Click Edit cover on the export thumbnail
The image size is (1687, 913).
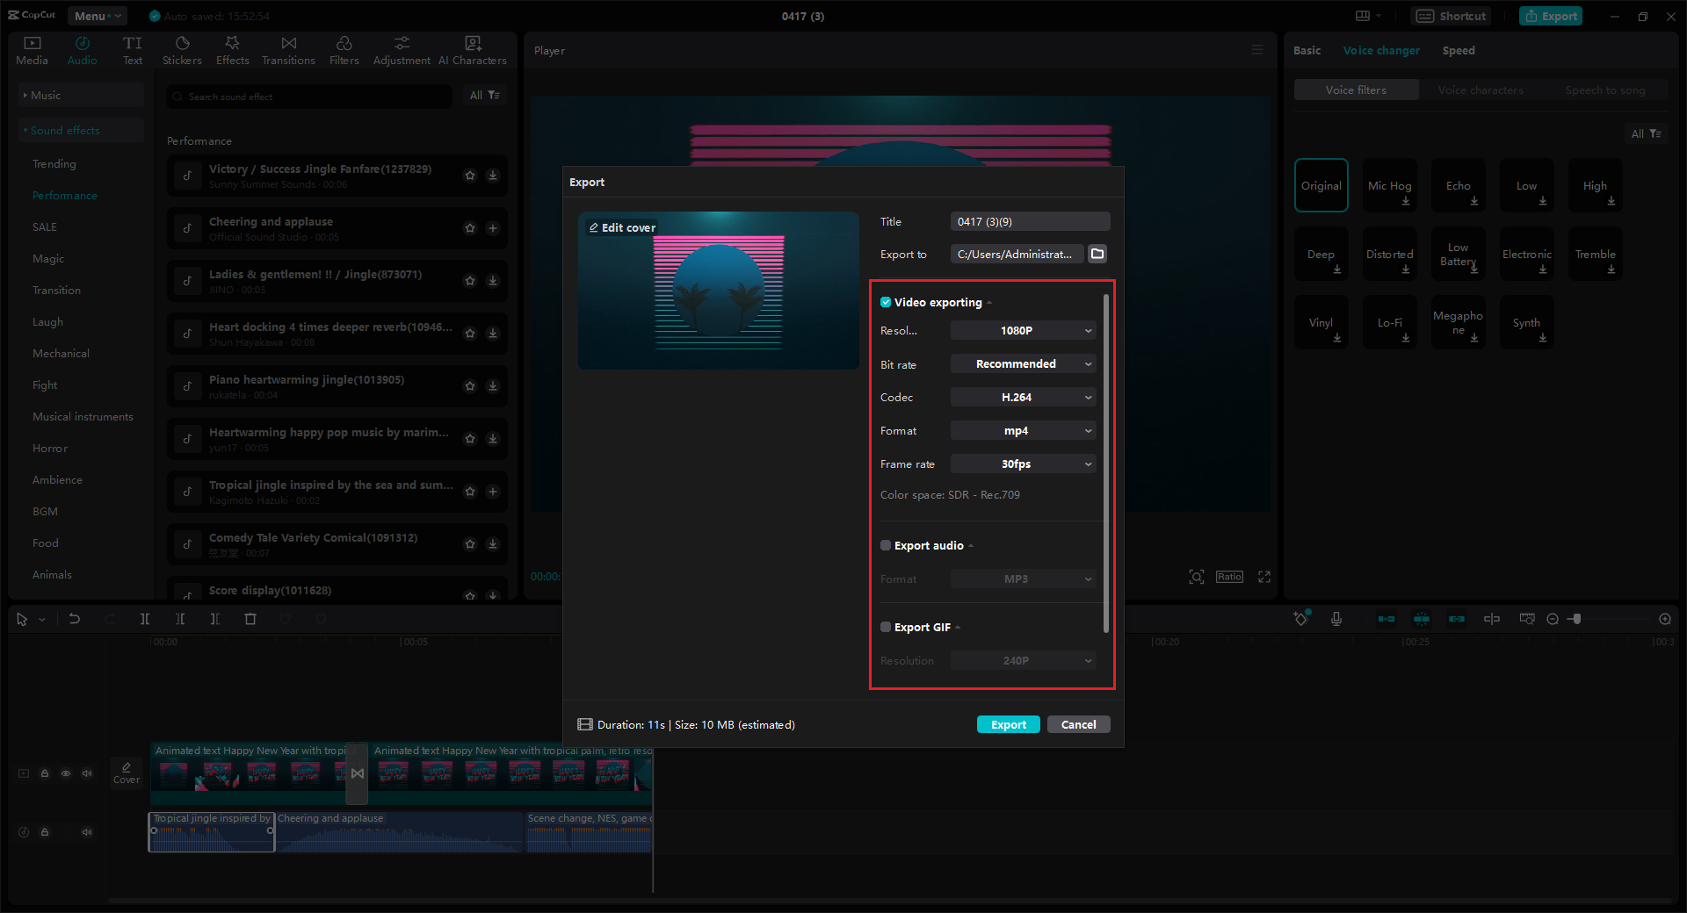(622, 227)
